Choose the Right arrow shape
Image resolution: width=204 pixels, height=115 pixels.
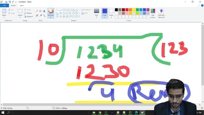(70, 13)
